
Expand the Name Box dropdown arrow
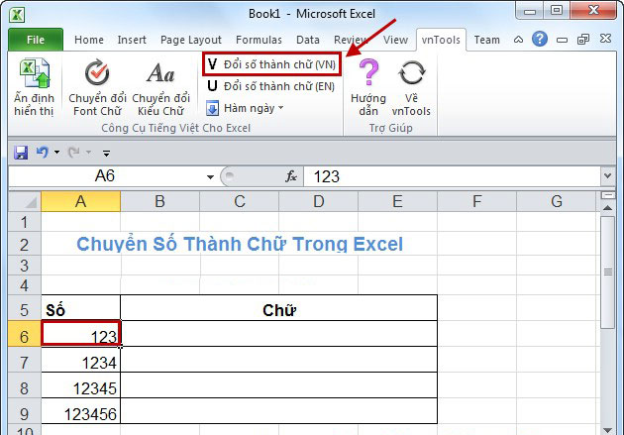coord(210,176)
